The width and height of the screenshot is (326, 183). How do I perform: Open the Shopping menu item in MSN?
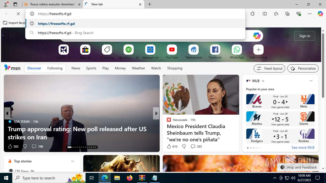pos(175,68)
